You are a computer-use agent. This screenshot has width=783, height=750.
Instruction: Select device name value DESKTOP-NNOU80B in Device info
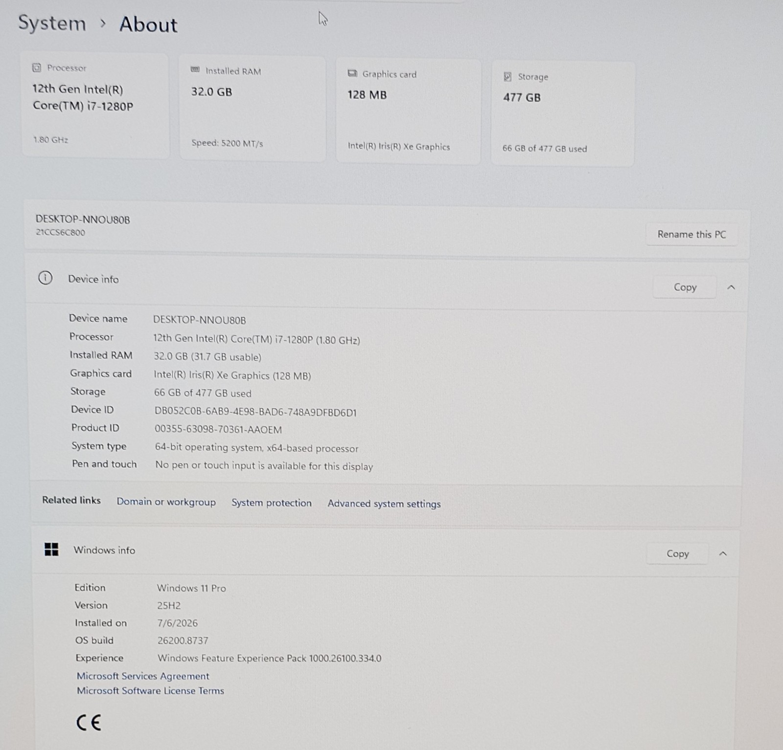(x=200, y=320)
